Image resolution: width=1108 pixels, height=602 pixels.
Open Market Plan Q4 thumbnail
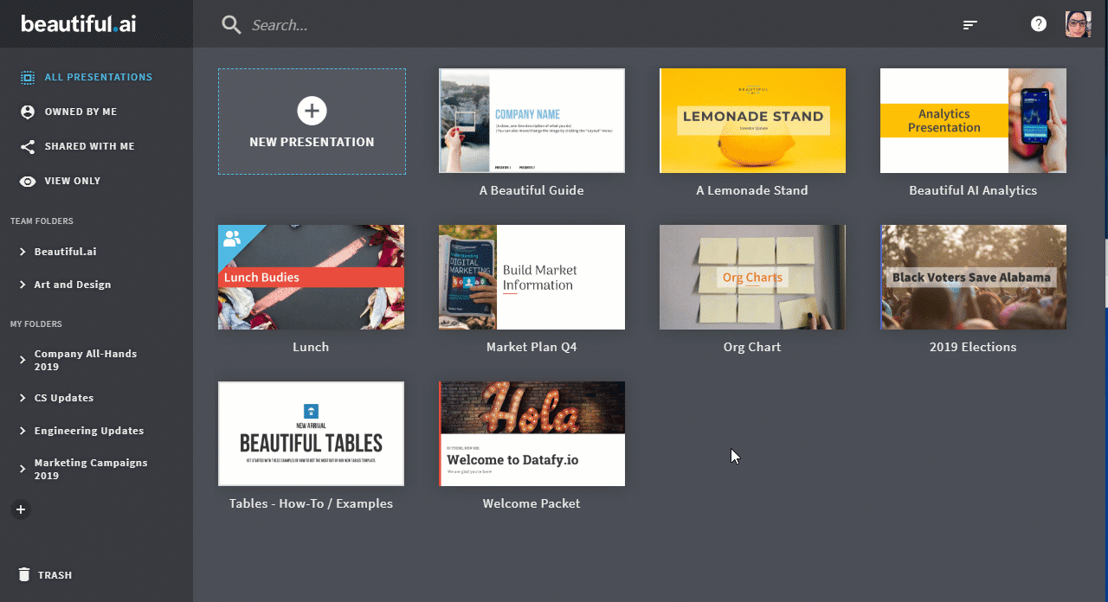pyautogui.click(x=531, y=277)
